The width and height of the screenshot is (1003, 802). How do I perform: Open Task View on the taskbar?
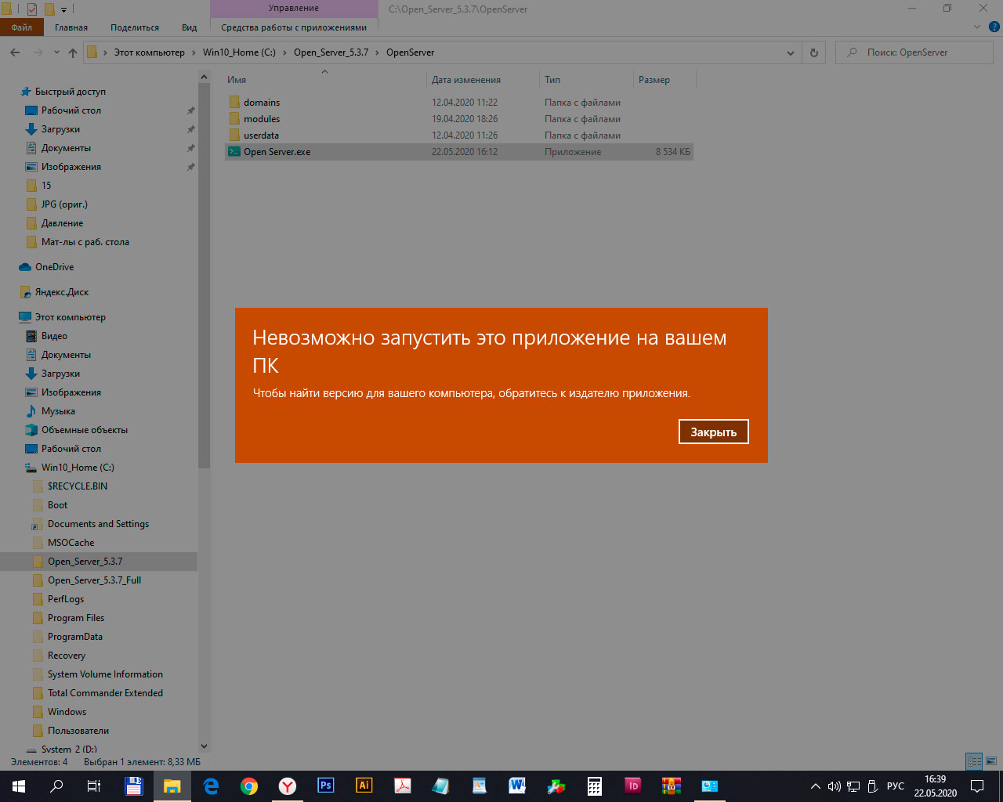[93, 786]
